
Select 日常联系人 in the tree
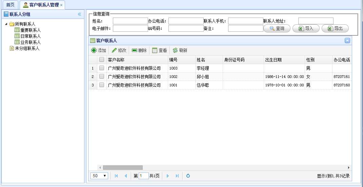31,36
